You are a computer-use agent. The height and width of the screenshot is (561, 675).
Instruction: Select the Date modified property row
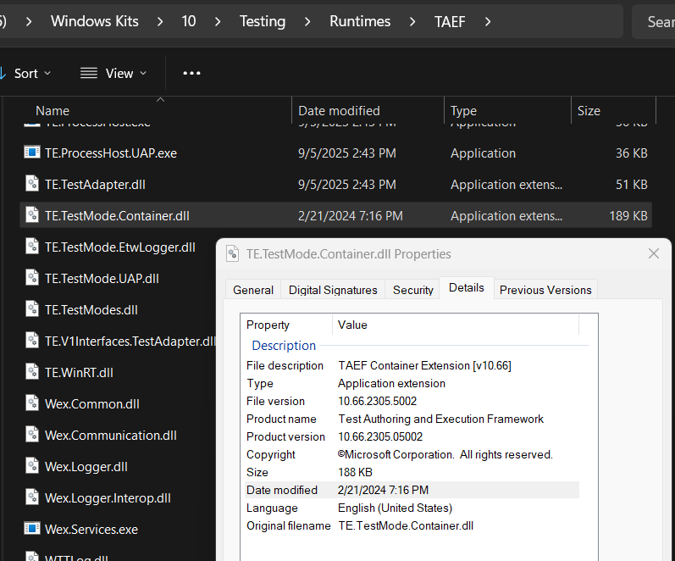coord(412,490)
